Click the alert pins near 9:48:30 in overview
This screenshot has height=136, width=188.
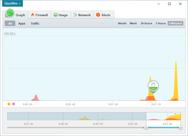point(85,117)
